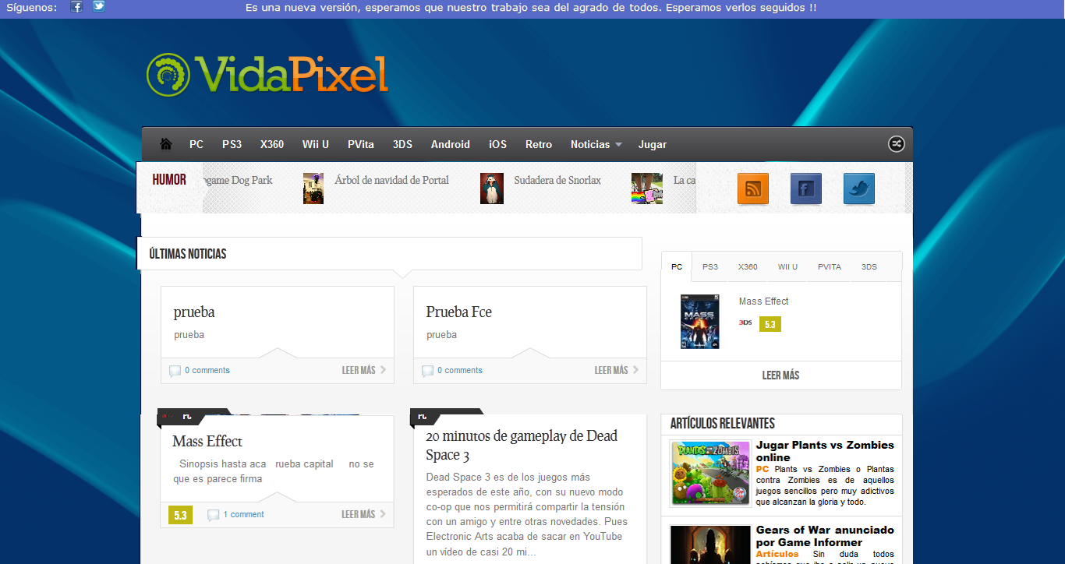This screenshot has width=1065, height=564.
Task: Click small Facebook icon beside Síguenos
Action: pyautogui.click(x=76, y=7)
